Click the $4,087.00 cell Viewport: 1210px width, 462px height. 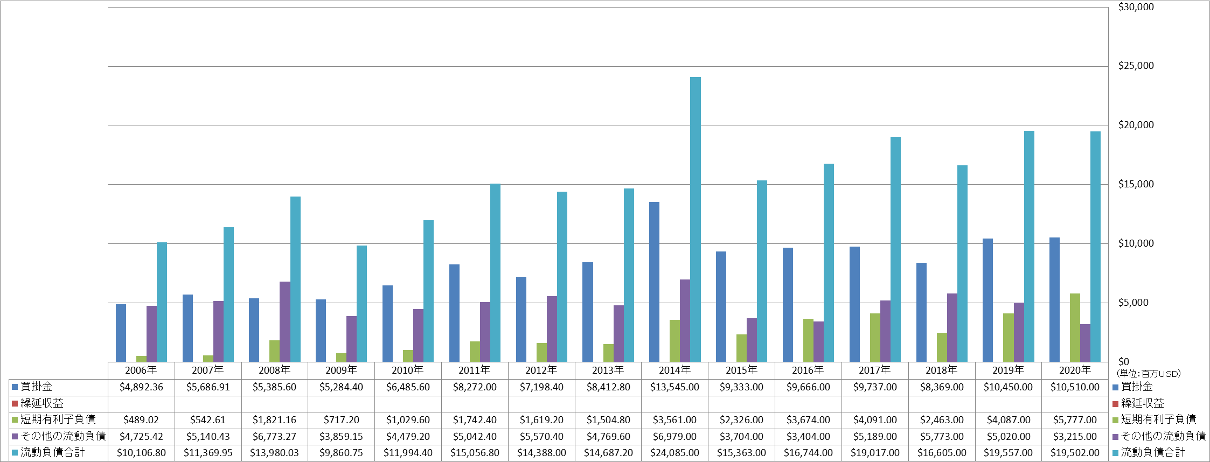click(x=1008, y=420)
